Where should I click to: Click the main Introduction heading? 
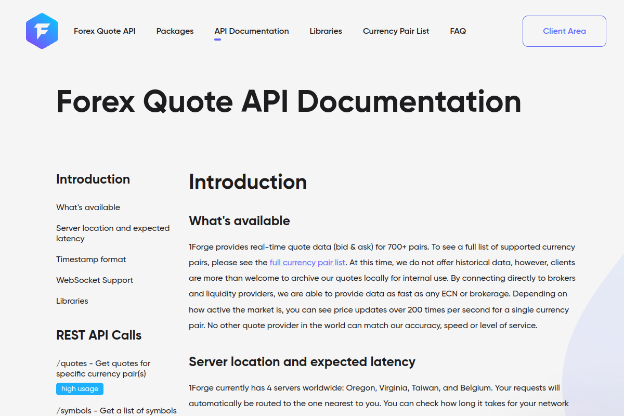pyautogui.click(x=248, y=182)
